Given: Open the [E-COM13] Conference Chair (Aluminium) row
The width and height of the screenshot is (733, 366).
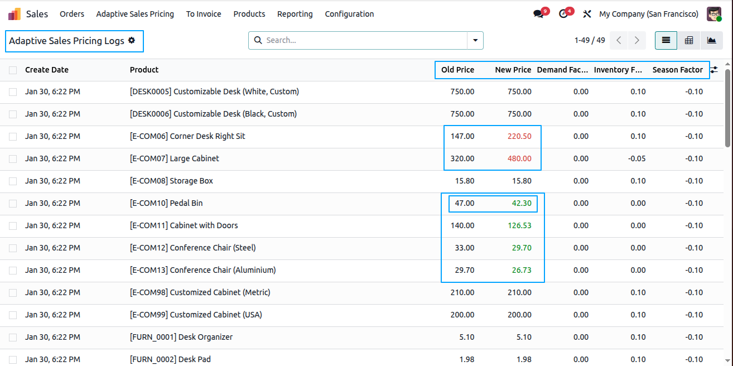Looking at the screenshot, I should coord(203,270).
